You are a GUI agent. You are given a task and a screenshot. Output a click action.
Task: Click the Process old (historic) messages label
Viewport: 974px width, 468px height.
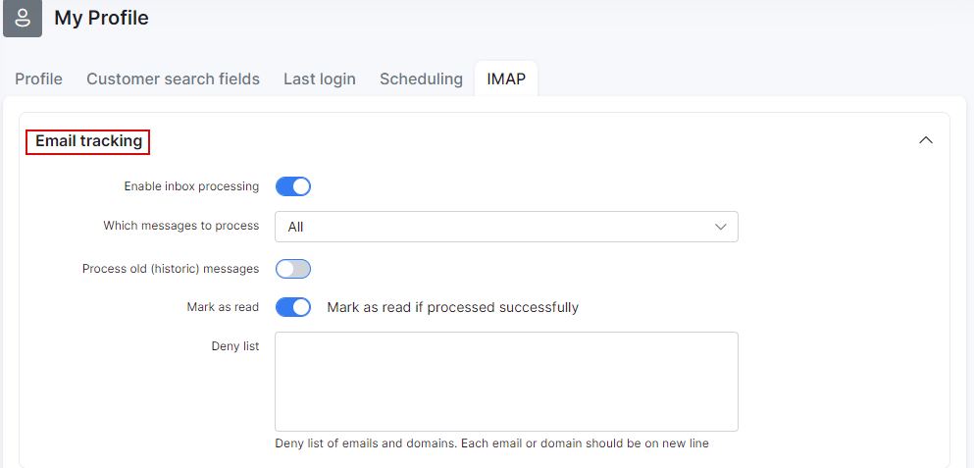171,269
